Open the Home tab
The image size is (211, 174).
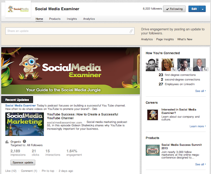pos(39,19)
